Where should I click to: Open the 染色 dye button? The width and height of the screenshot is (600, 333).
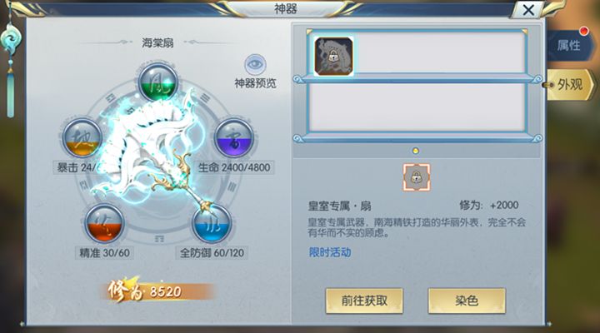tap(467, 301)
